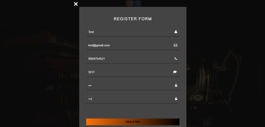Click the blue tile of the dimmed logo
This screenshot has width=265, height=127.
click(137, 3)
